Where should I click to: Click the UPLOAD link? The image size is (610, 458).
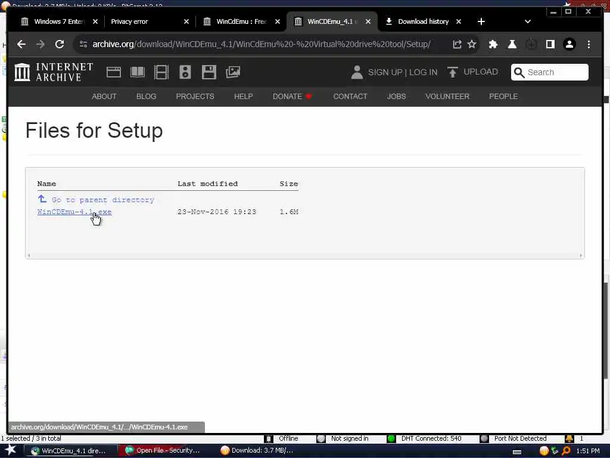[481, 72]
